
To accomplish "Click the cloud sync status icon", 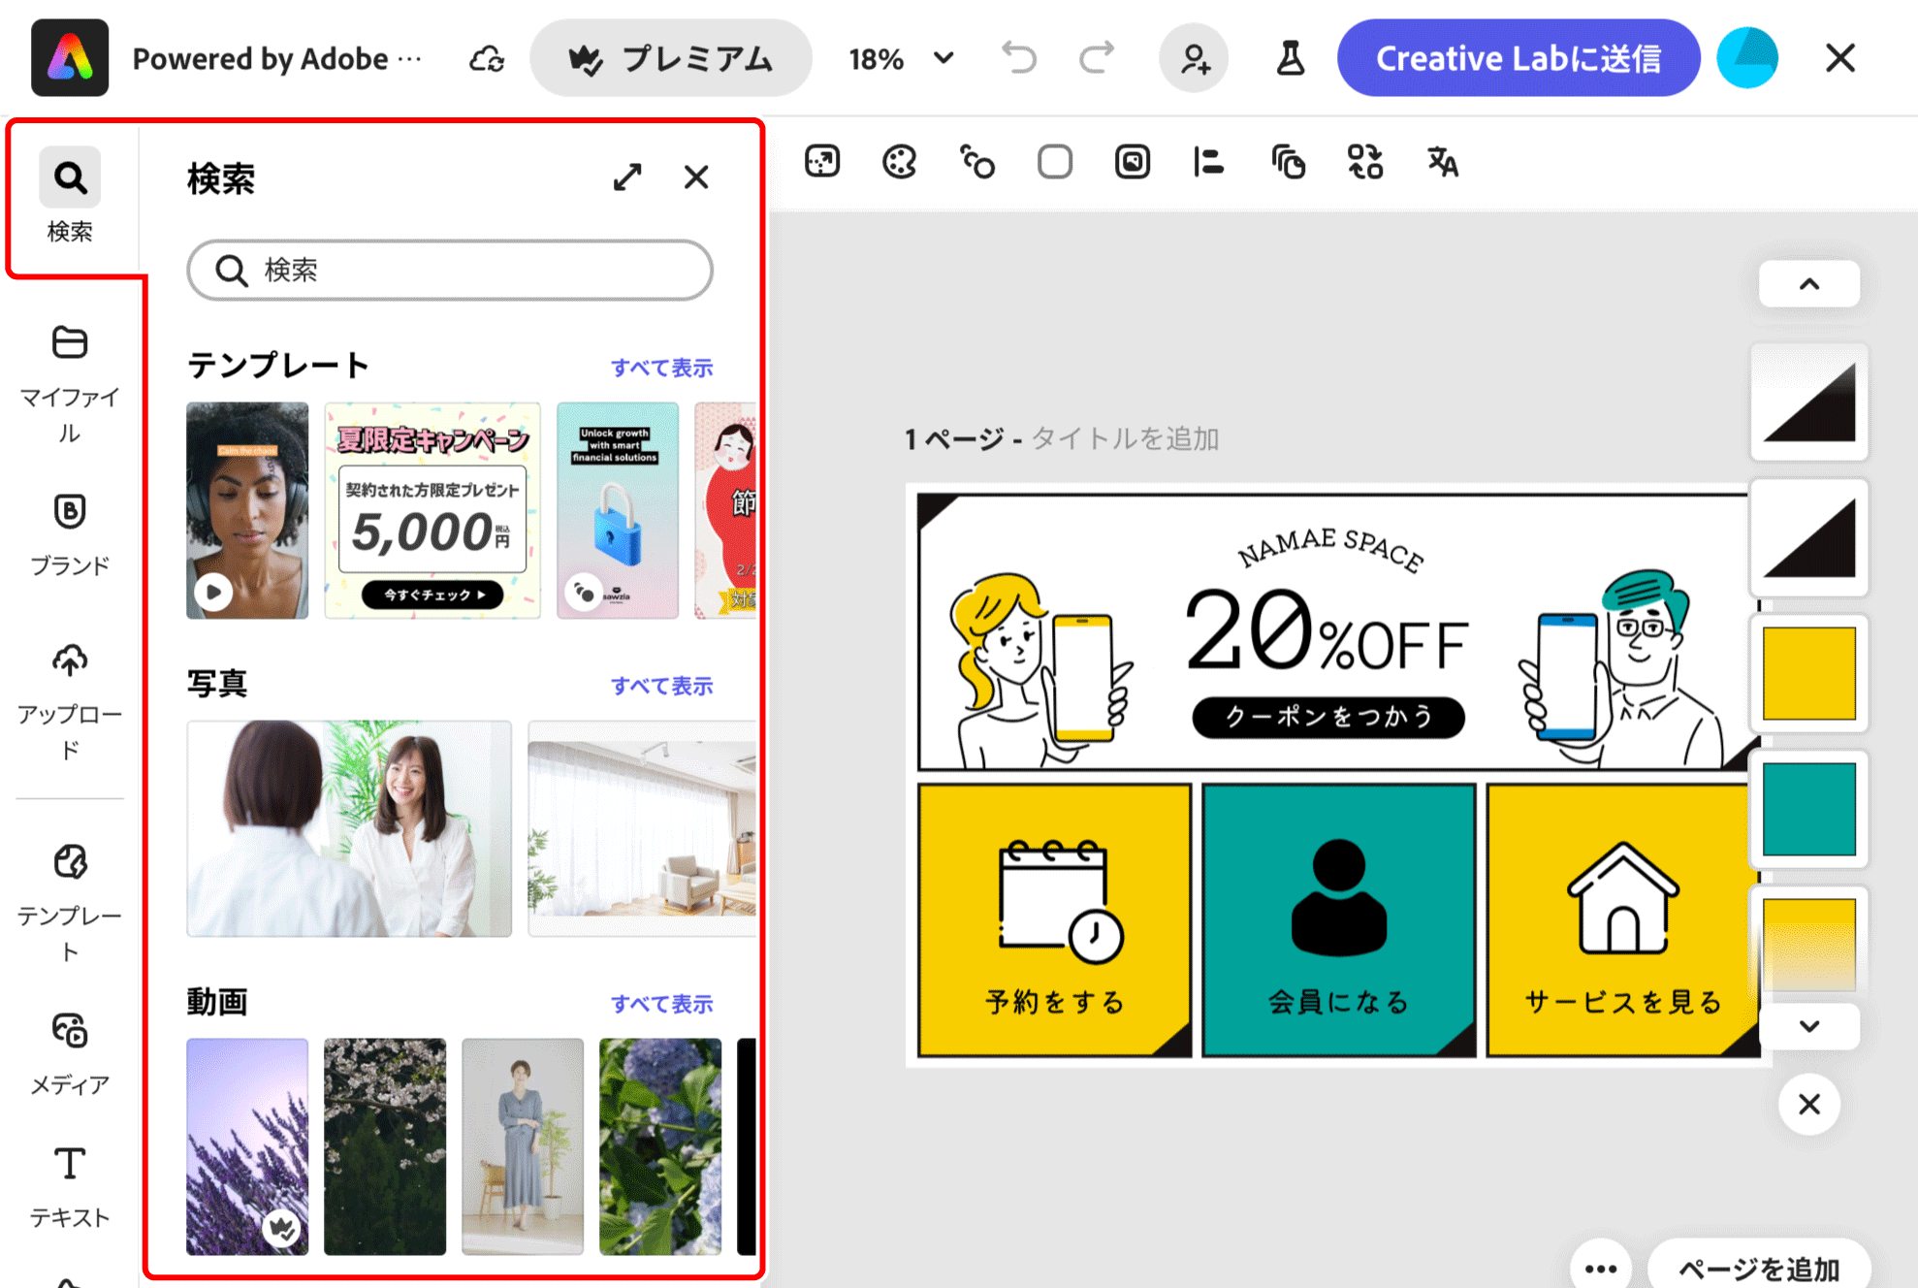I will pyautogui.click(x=487, y=59).
